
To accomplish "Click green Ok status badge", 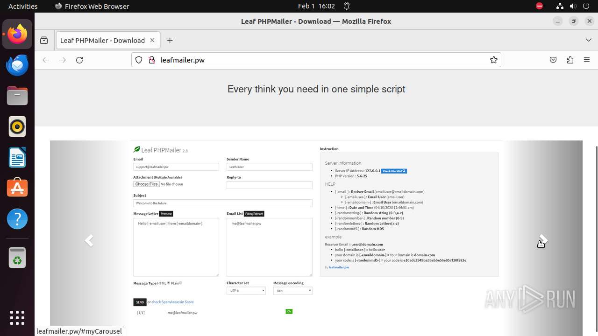I will click(289, 311).
